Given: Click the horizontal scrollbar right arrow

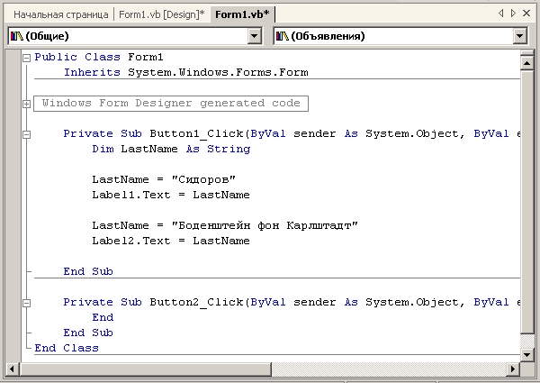Looking at the screenshot, I should [513, 369].
